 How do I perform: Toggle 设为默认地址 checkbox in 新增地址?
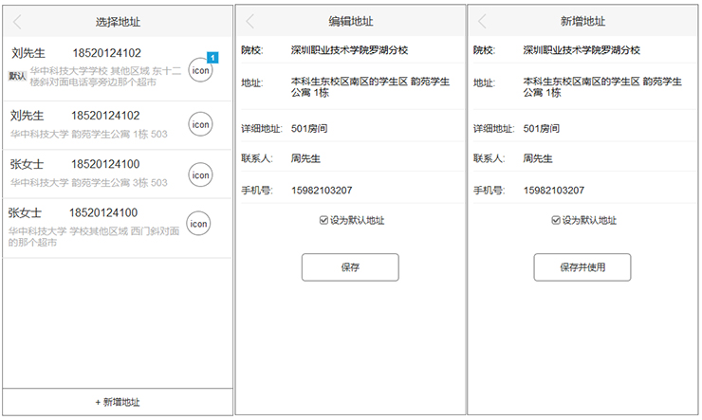556,220
